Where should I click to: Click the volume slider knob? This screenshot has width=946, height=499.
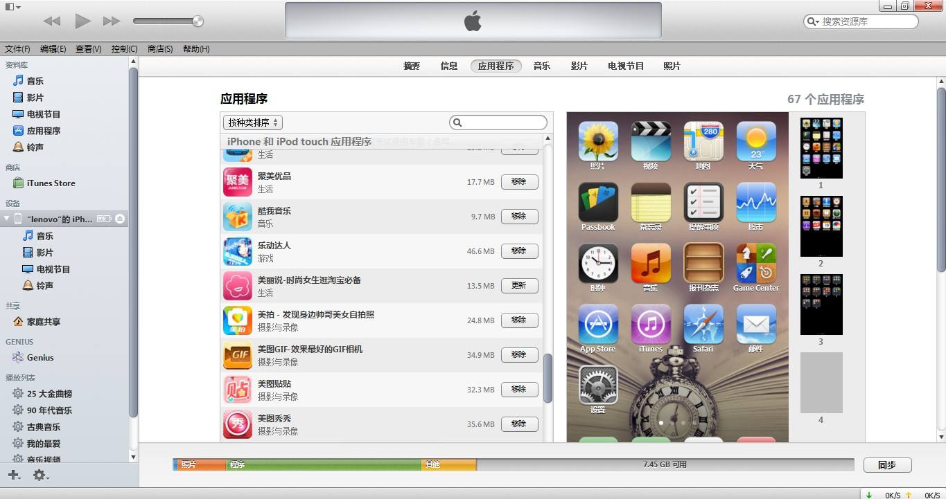click(198, 21)
